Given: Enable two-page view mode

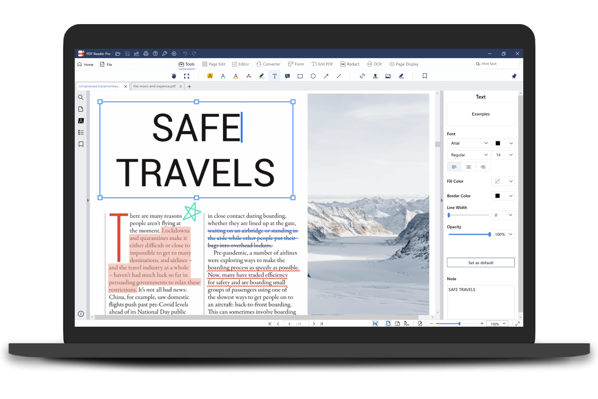Looking at the screenshot, I should coord(397,323).
